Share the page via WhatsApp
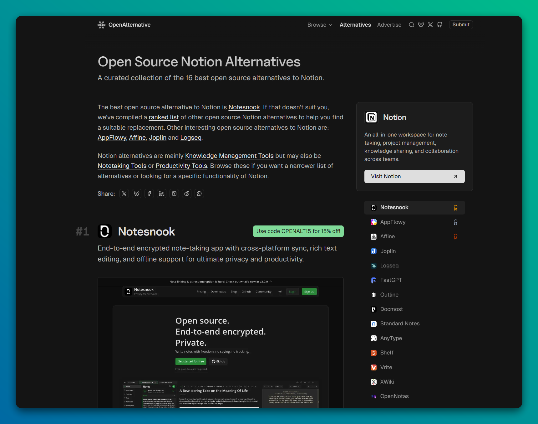The width and height of the screenshot is (538, 424). click(199, 194)
